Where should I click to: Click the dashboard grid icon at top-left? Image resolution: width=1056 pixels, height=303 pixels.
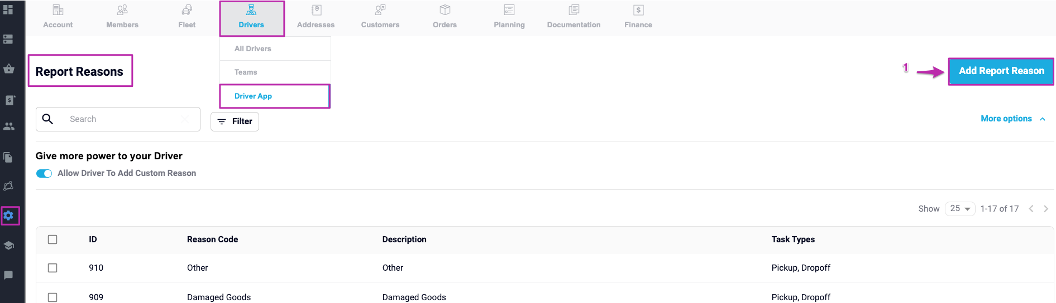(8, 9)
